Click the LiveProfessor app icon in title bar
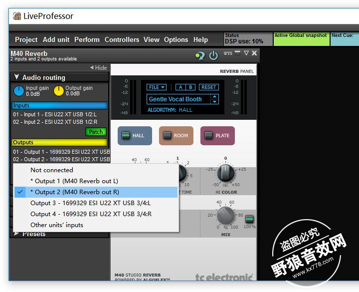 (x=17, y=16)
